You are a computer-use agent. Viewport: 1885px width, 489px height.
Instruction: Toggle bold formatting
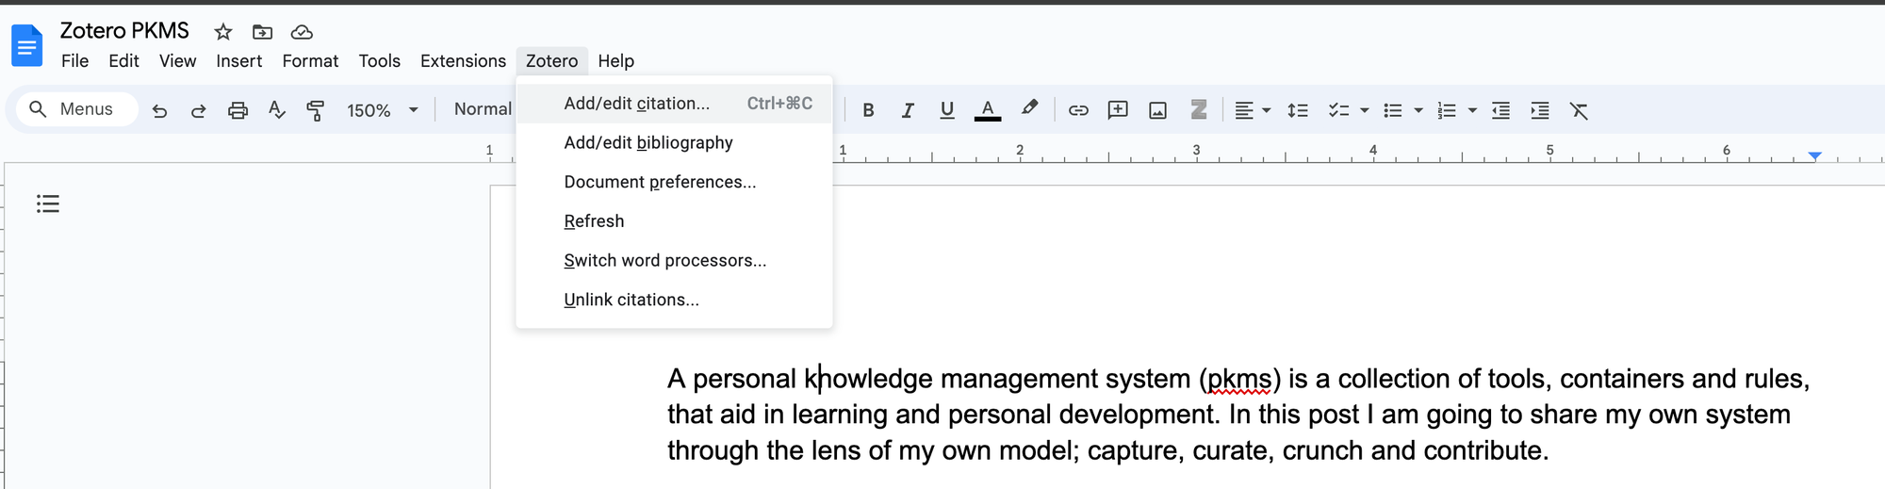point(868,110)
